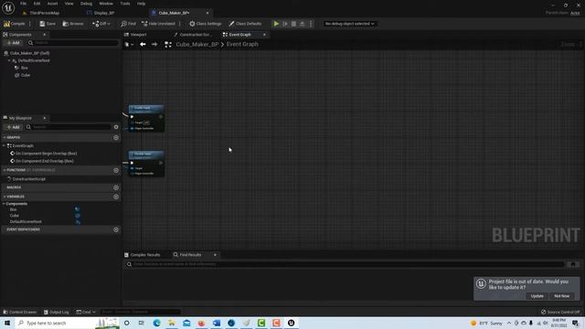Click the My Blueprint Add button
This screenshot has height=329, width=585.
click(x=13, y=127)
